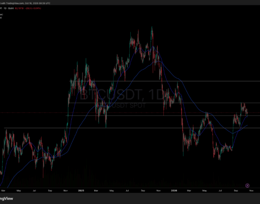Click the 2026 year label on time axis
Screen dimensions: 260x204
click(174, 191)
